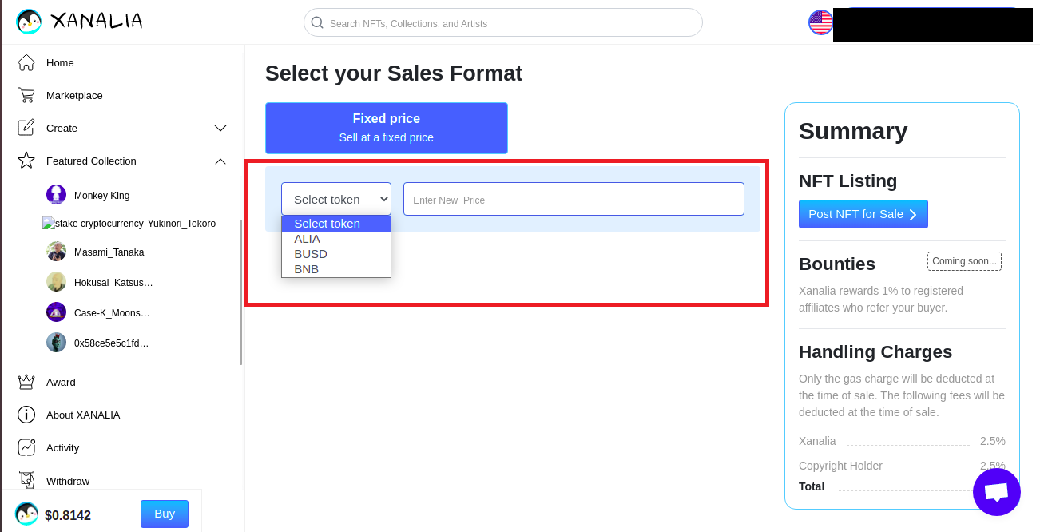Open the chat bubble widget
The height and width of the screenshot is (532, 1040).
[x=996, y=492]
